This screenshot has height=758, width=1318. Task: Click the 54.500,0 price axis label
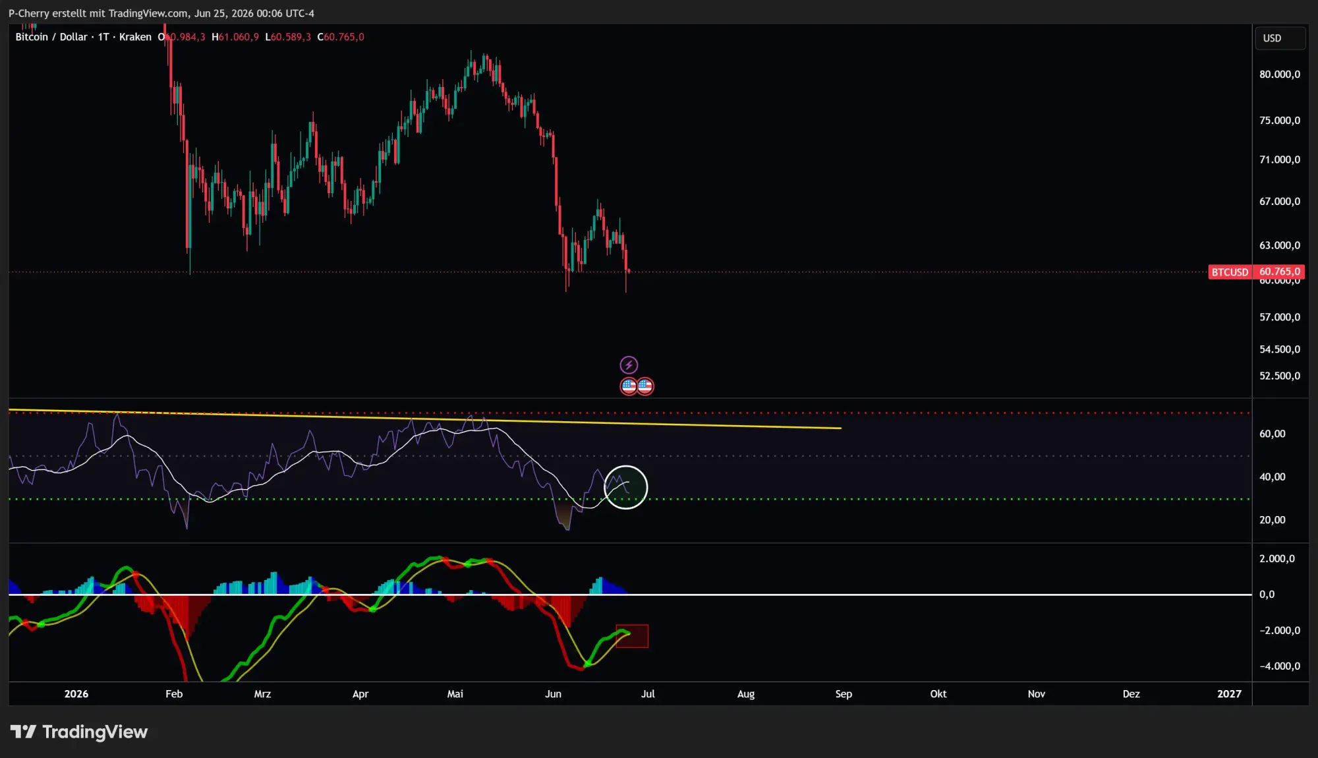pos(1280,349)
